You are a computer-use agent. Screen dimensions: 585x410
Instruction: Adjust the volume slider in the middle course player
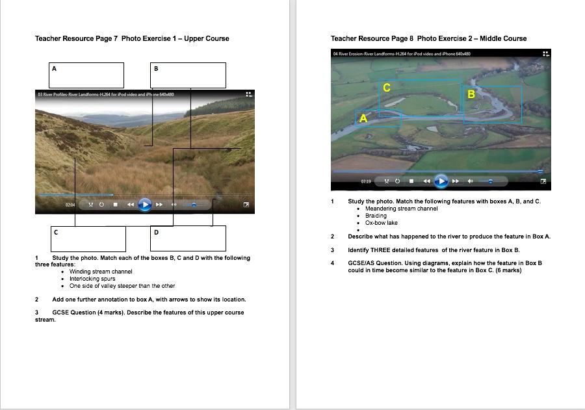point(490,181)
